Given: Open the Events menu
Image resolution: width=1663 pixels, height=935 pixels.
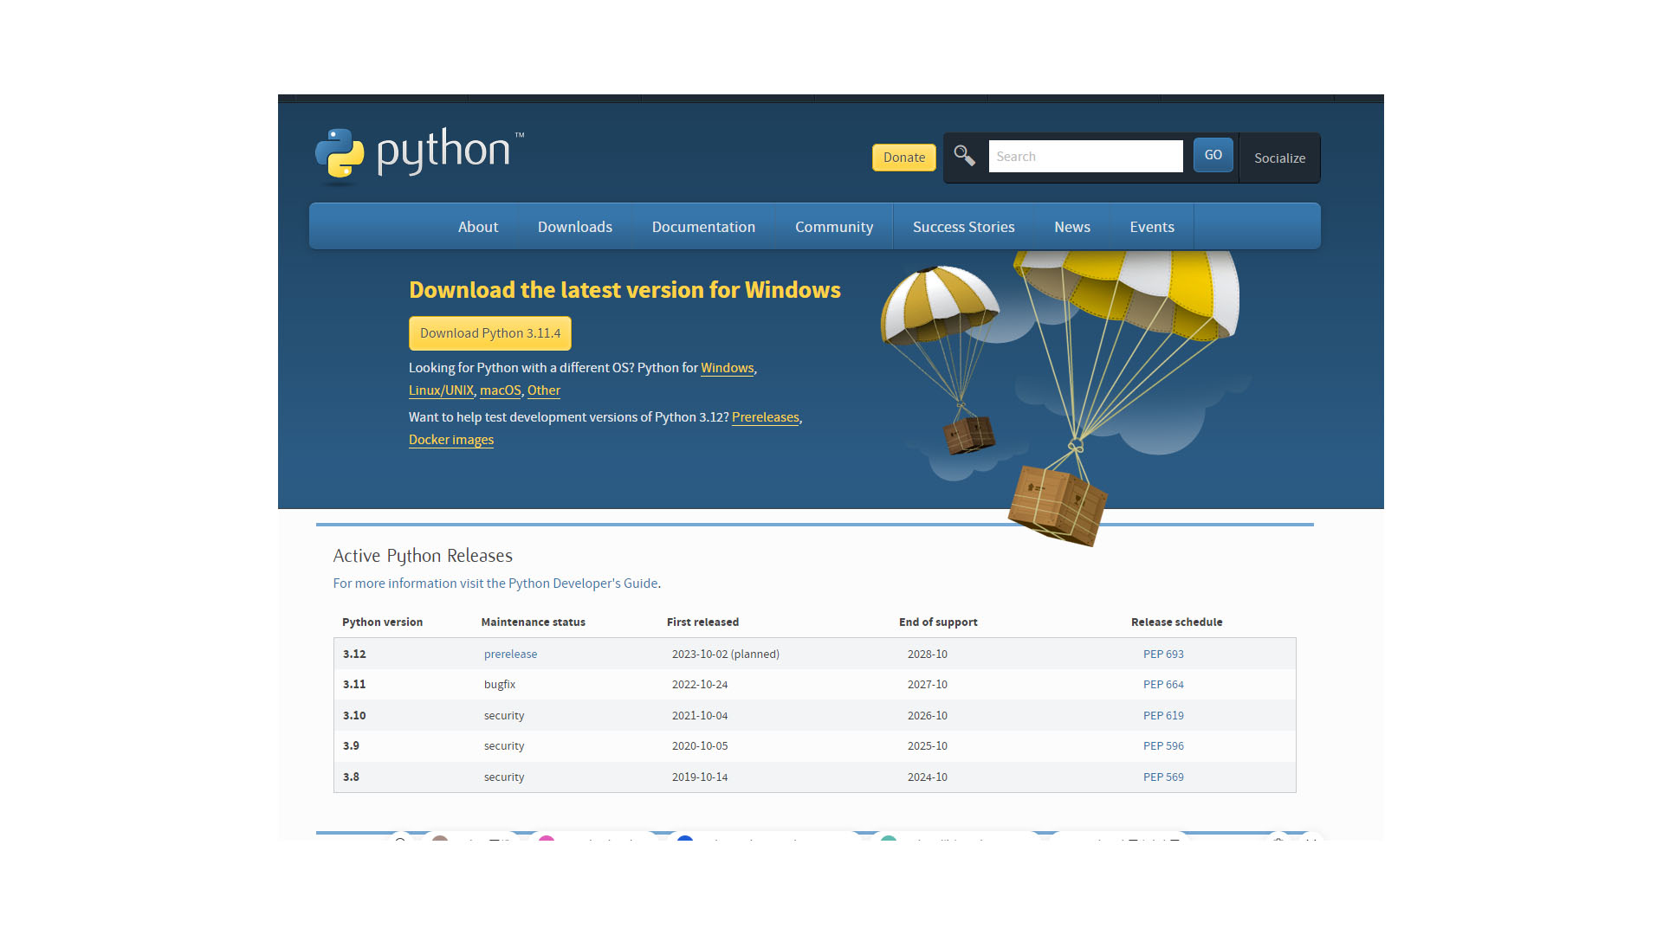Looking at the screenshot, I should (x=1152, y=227).
